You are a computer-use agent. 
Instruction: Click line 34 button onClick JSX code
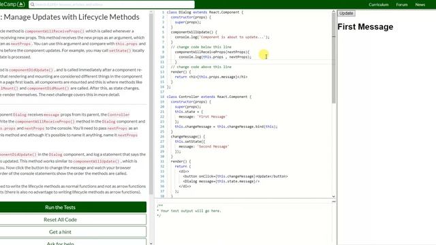[235, 176]
